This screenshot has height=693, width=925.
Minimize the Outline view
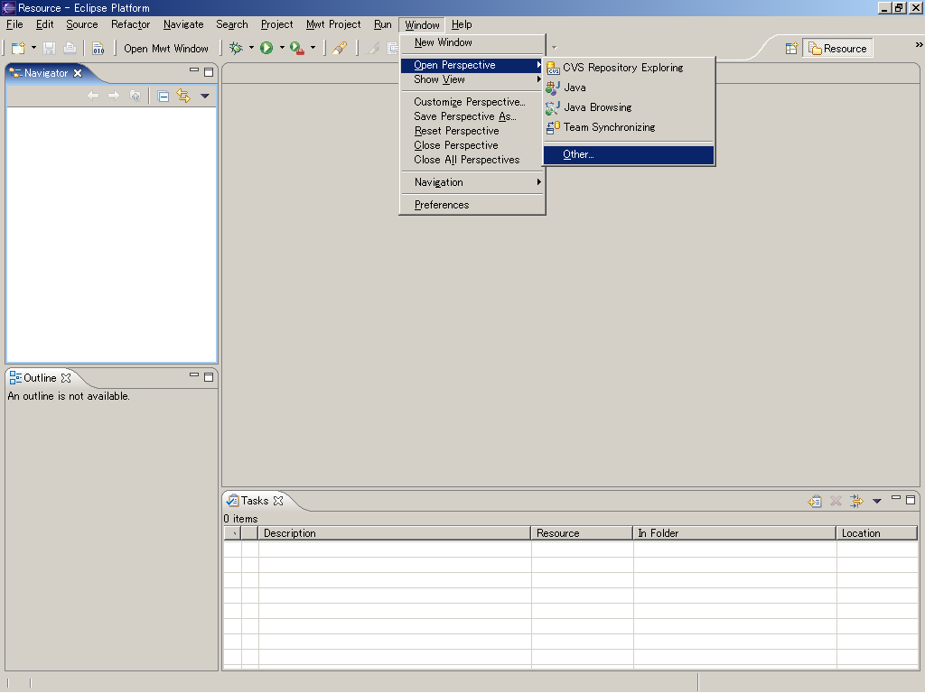tap(194, 374)
